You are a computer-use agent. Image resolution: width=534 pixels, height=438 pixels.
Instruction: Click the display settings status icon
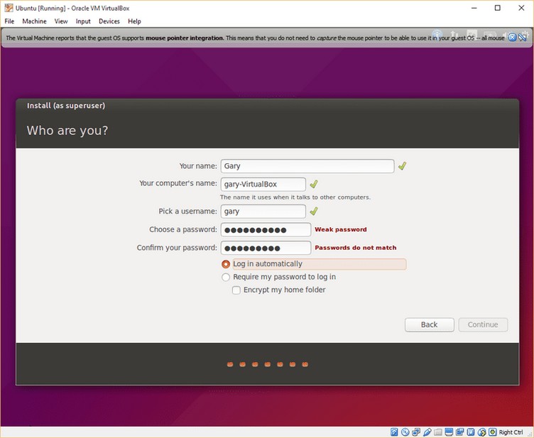coord(449,432)
